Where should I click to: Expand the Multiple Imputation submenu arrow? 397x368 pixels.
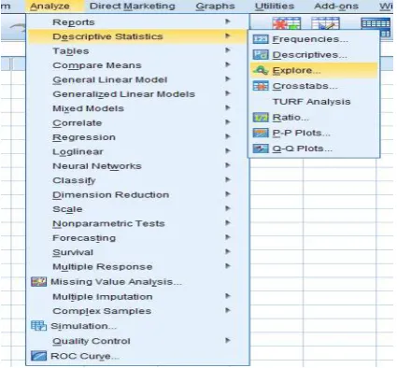click(228, 296)
